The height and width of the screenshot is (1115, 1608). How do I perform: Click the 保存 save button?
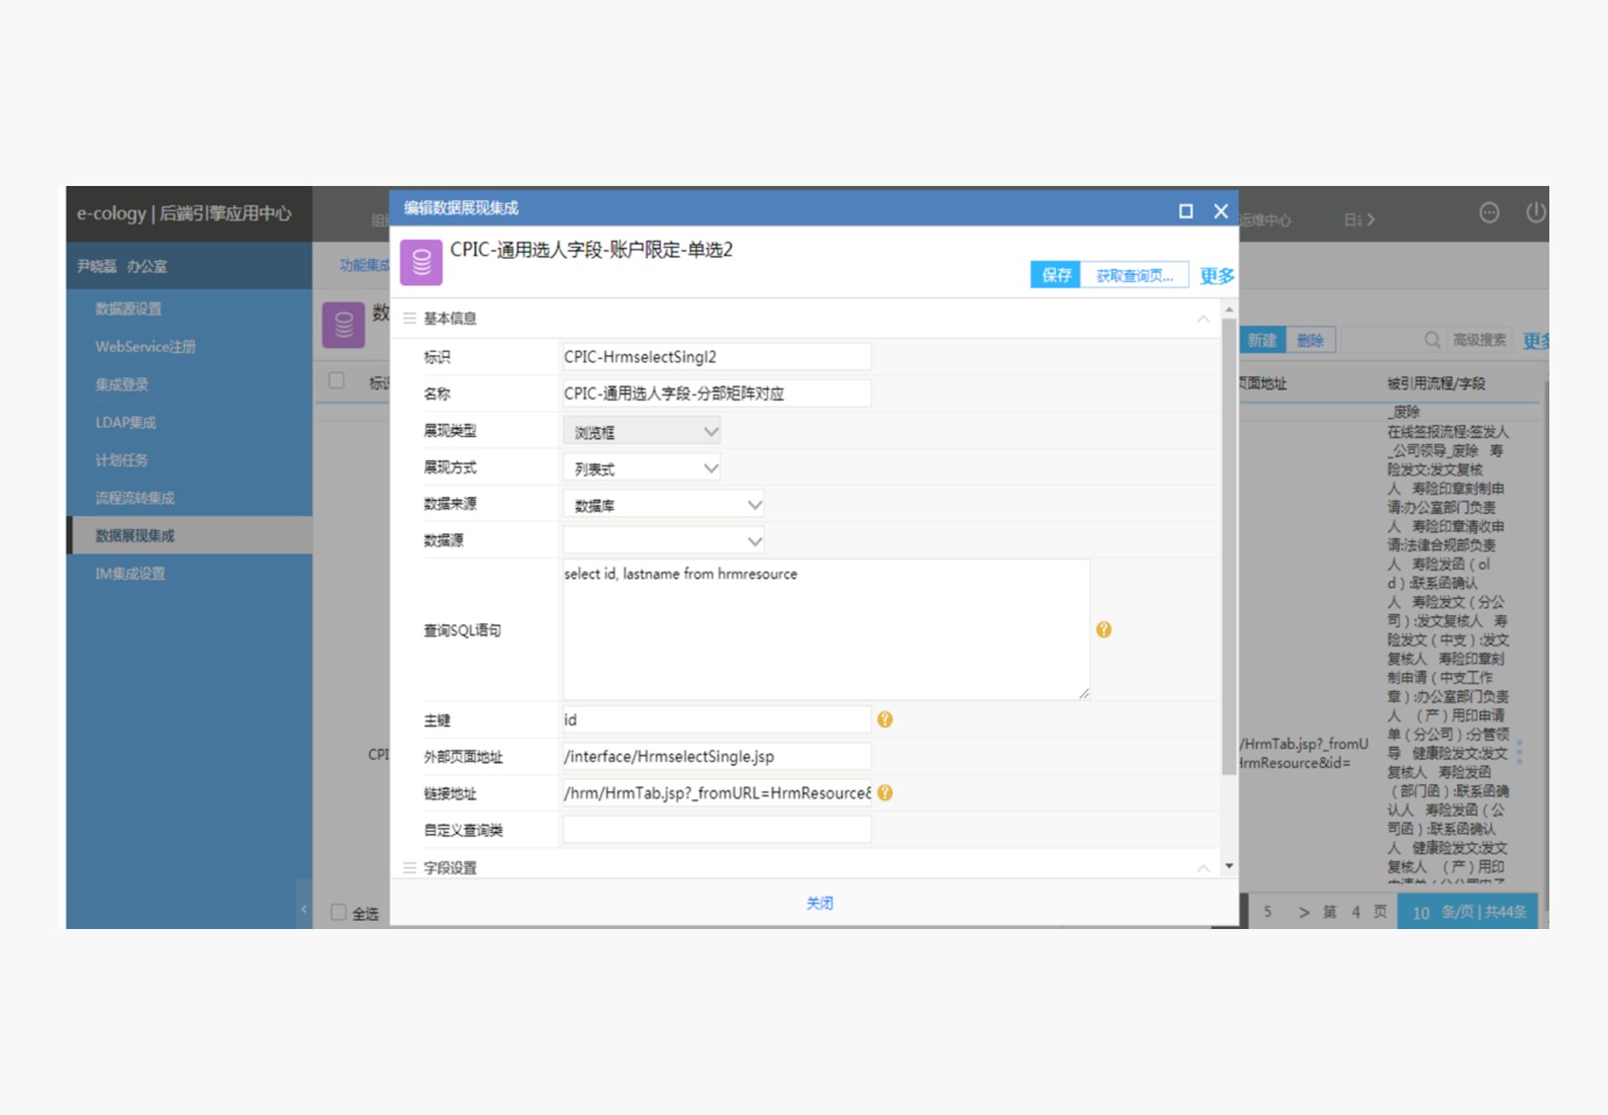tap(1055, 275)
